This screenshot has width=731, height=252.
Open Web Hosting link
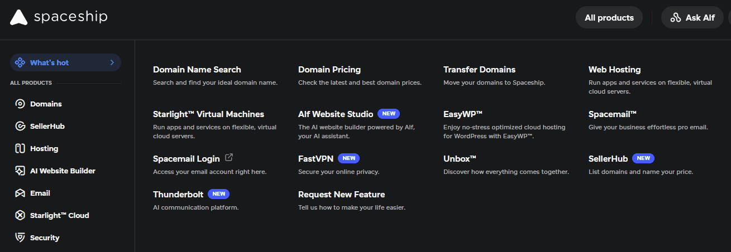(614, 70)
